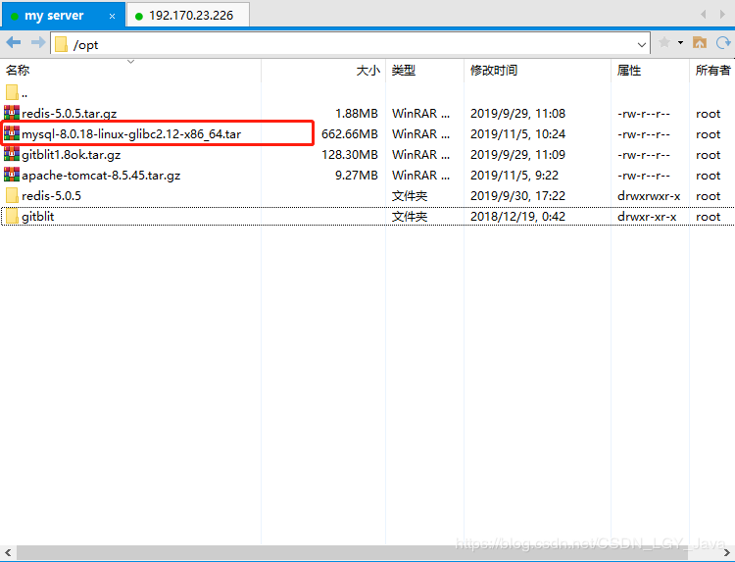Viewport: 735px width, 562px height.
Task: Click 文件夹 type in gitblit row
Action: pyautogui.click(x=410, y=216)
